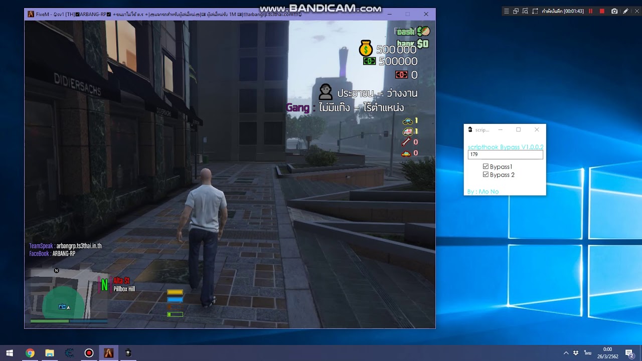Click the scripthook Bypass V1.0.0.2 label

(506, 147)
